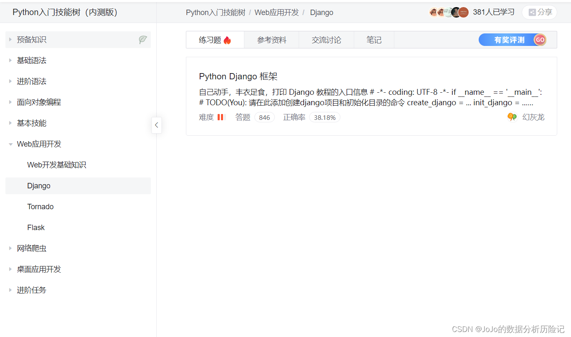Click the learner avatars group

(x=449, y=12)
